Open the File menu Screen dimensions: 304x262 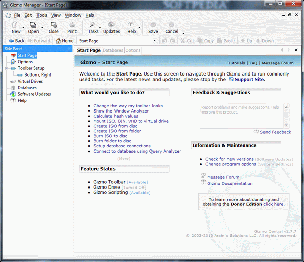pyautogui.click(x=17, y=15)
